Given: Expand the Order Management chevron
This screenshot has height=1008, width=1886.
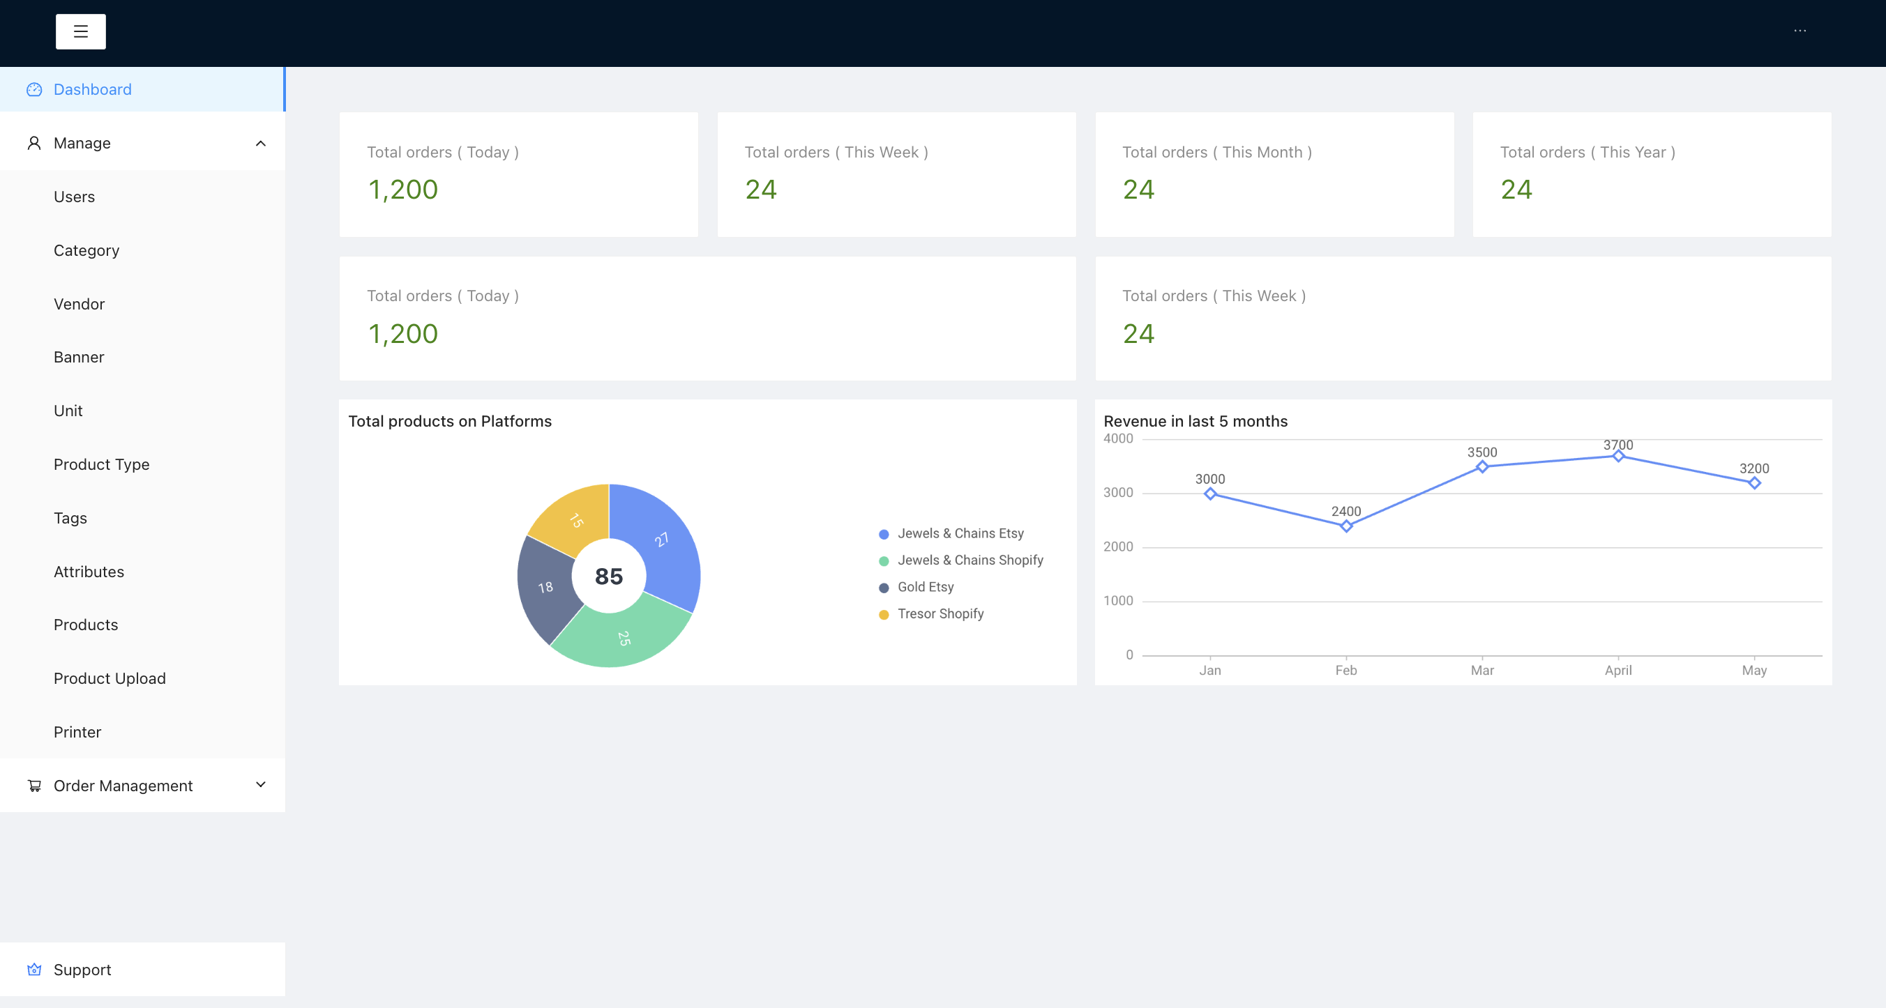Looking at the screenshot, I should click(x=261, y=785).
